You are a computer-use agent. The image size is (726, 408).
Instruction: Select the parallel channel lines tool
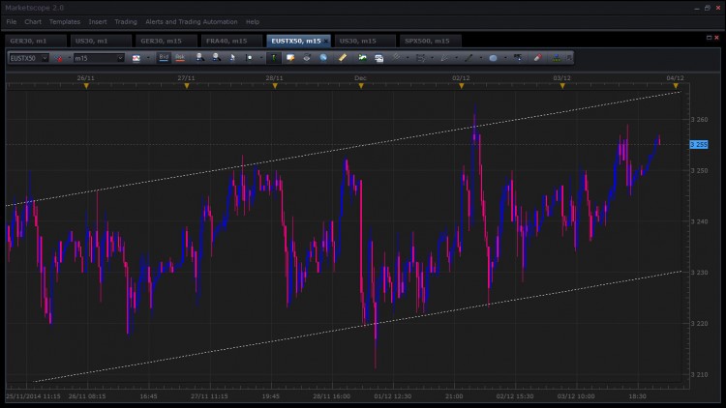tap(396, 57)
